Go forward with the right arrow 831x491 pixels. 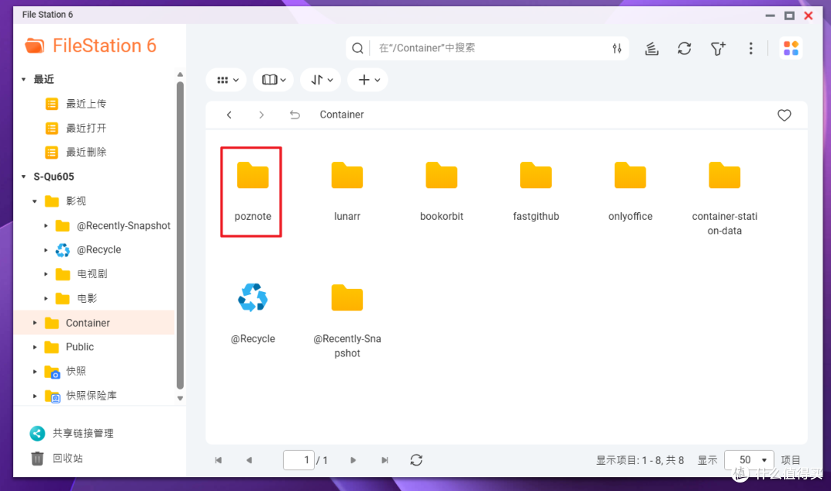coord(262,114)
